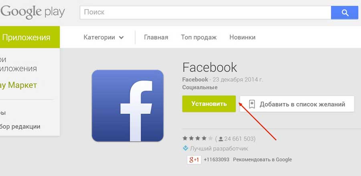The height and width of the screenshot is (176, 361).
Task: Open the Facebook developer name link
Action: (195, 80)
